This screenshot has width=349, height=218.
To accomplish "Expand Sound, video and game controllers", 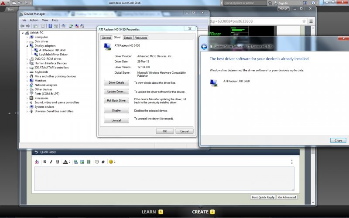I will point(27,102).
